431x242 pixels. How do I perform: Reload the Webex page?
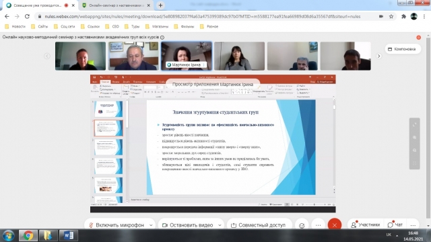27,16
